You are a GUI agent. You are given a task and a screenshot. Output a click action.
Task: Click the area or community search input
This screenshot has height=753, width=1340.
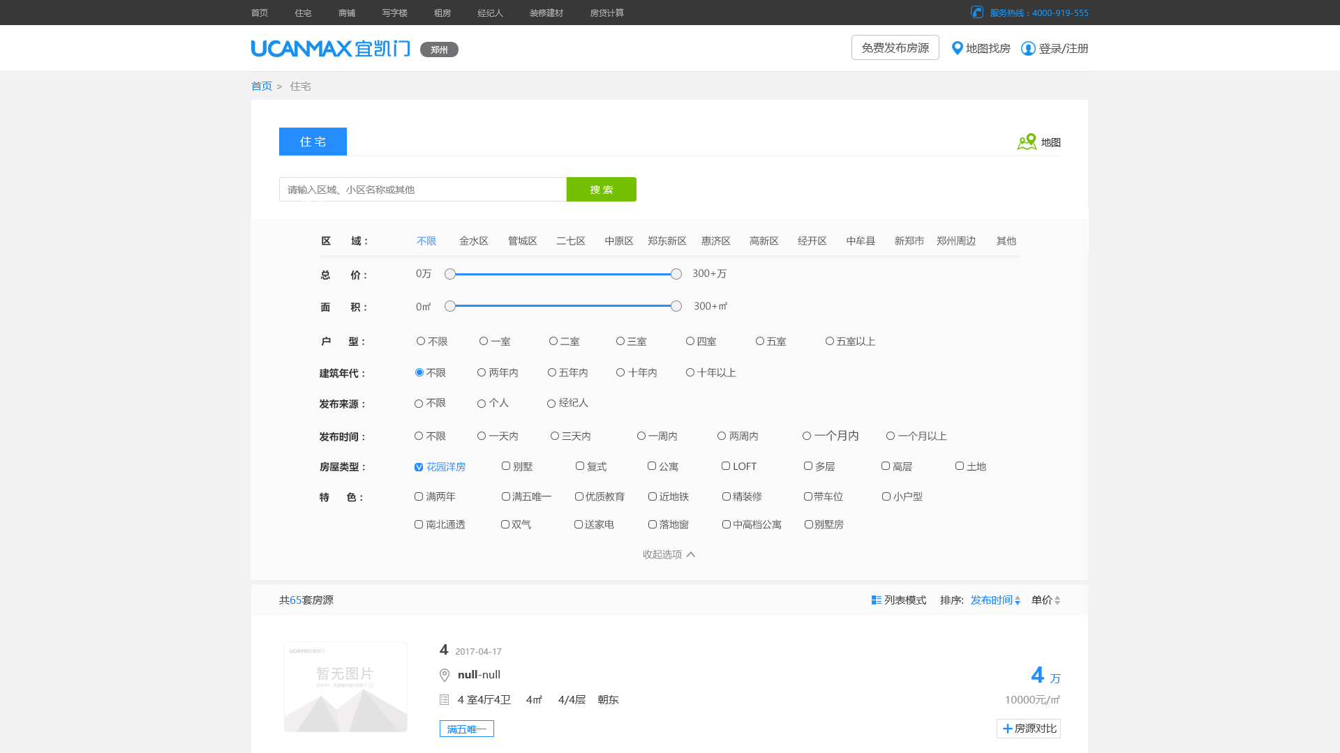(x=422, y=189)
